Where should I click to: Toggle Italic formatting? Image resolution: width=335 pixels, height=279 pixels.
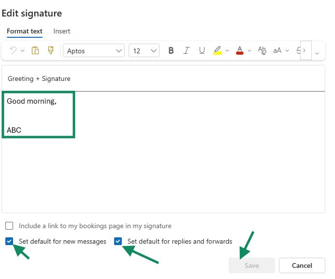tap(187, 50)
